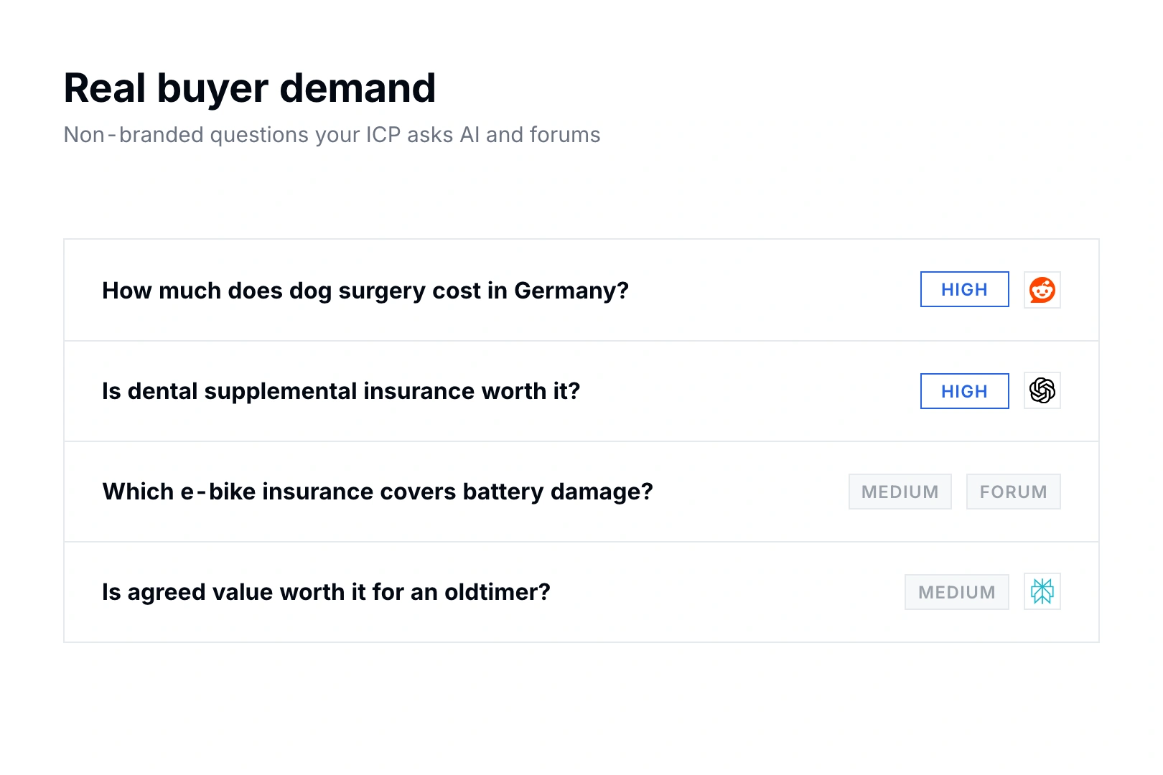The image size is (1163, 775).
Task: Open "How much does dog surgery cost" question
Action: pos(365,291)
